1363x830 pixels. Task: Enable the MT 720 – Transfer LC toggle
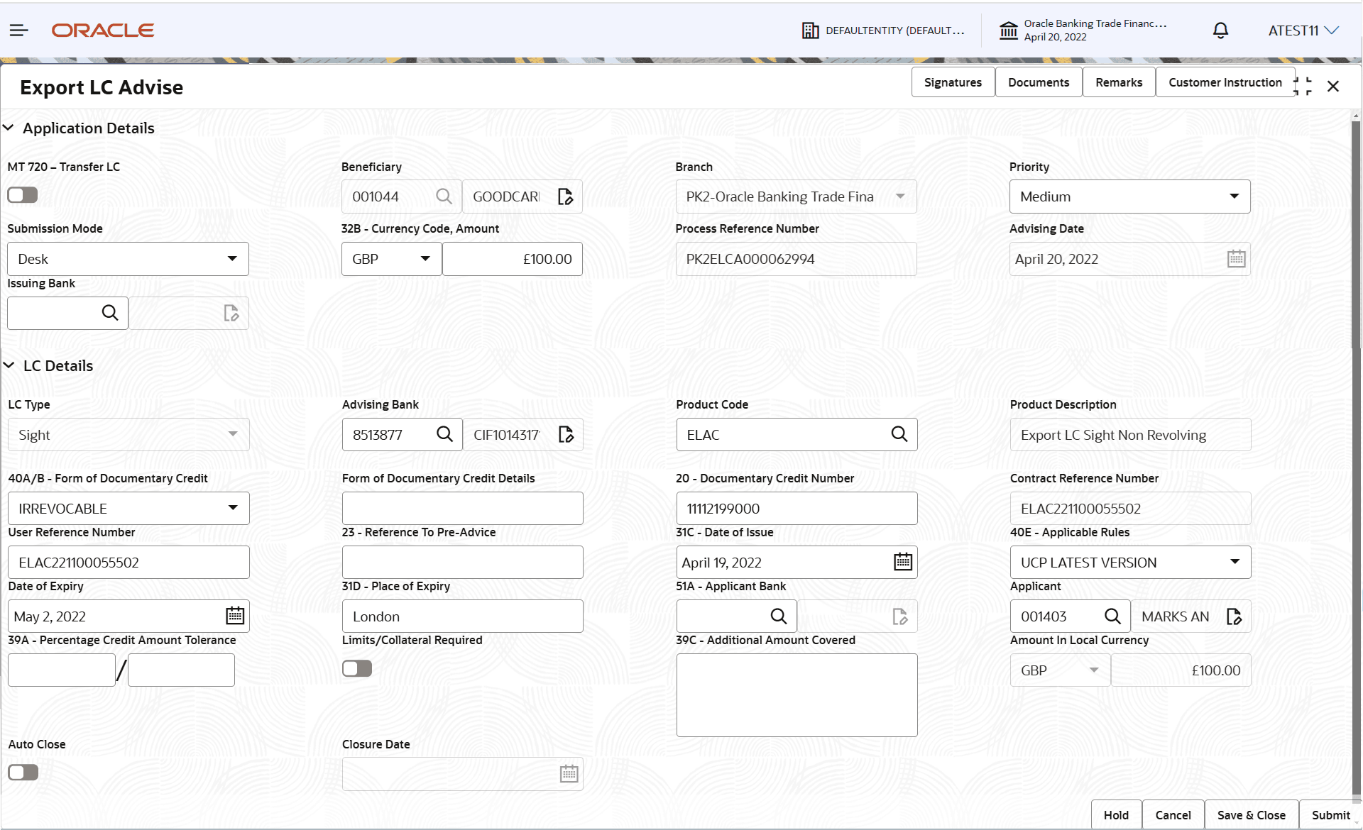point(22,194)
